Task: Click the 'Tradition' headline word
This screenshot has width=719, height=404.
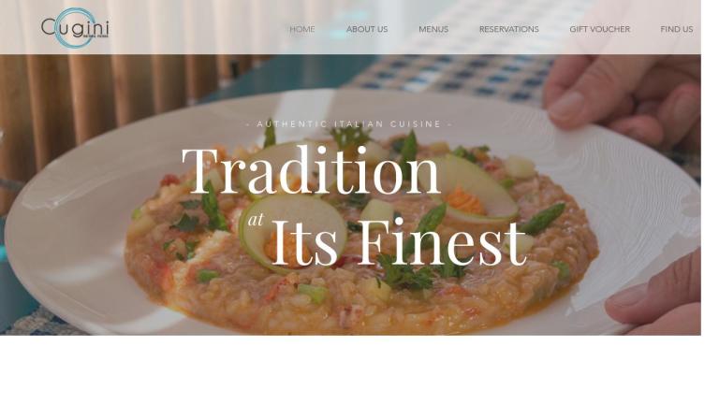Action: point(311,170)
